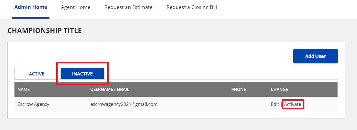Click the NAME column header
Image resolution: width=357 pixels, height=130 pixels.
coord(24,90)
